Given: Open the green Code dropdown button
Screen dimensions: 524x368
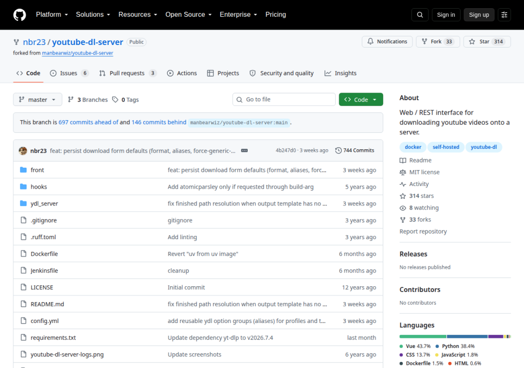Looking at the screenshot, I should coord(361,100).
